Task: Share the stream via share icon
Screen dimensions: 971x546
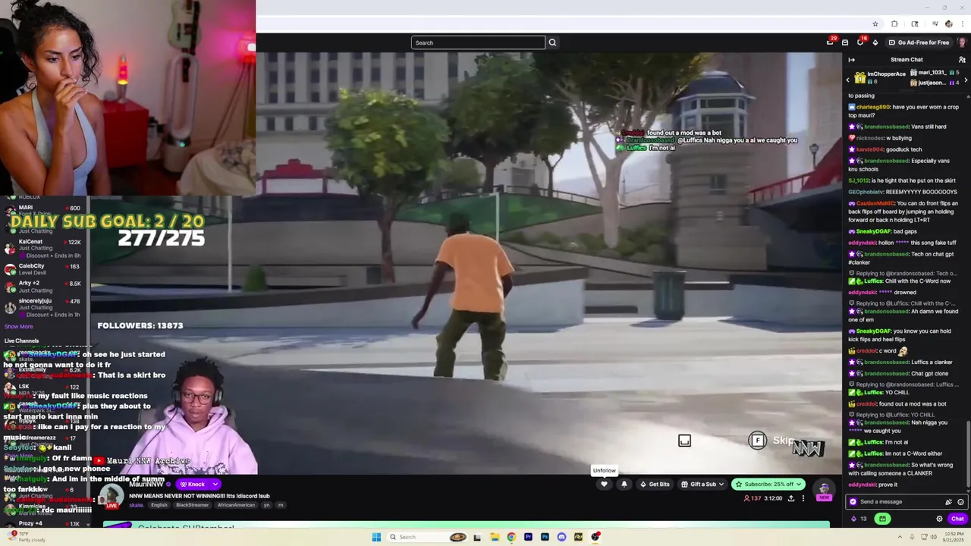Action: pyautogui.click(x=791, y=498)
